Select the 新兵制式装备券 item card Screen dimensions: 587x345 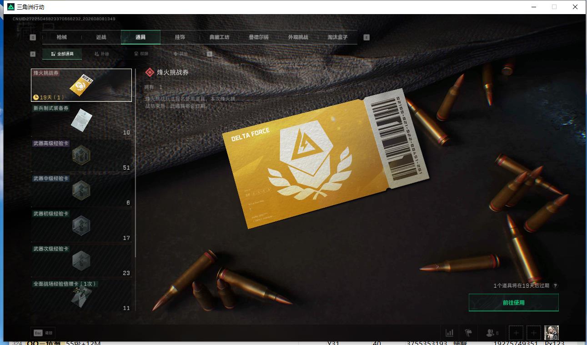(x=81, y=120)
